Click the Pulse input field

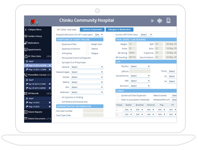(132, 48)
